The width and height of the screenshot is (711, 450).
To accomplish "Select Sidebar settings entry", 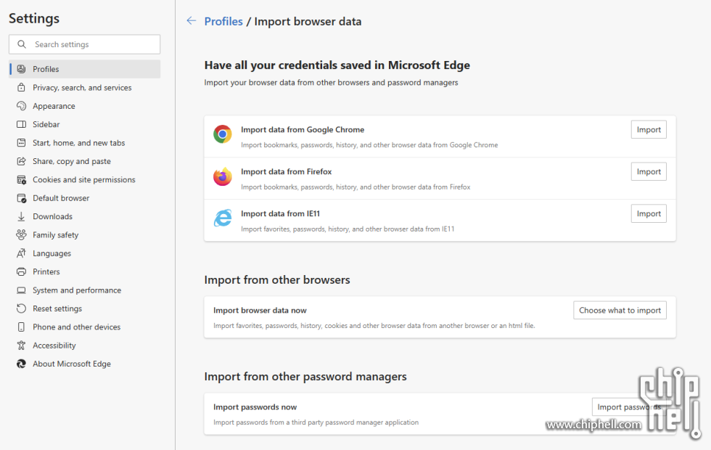I will point(84,124).
